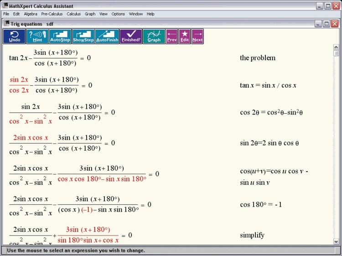
Task: Click the ShowStep toolbar button
Action: point(83,37)
